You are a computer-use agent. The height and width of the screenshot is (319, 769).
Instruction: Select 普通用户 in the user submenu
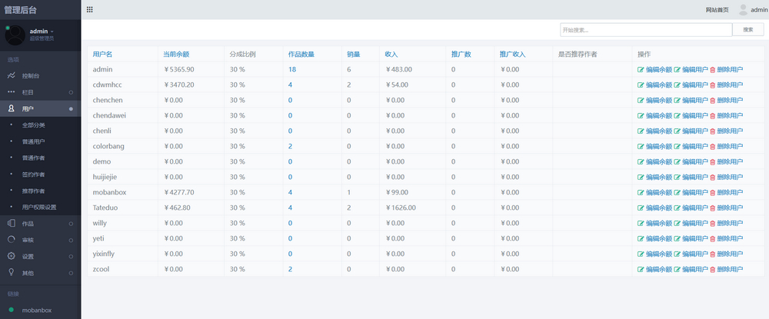pyautogui.click(x=34, y=141)
